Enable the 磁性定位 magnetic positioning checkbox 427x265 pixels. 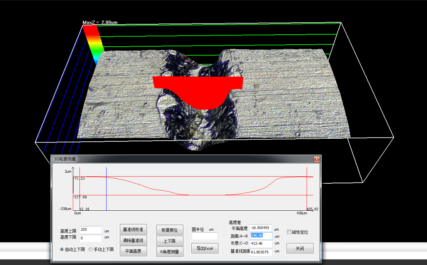point(289,232)
